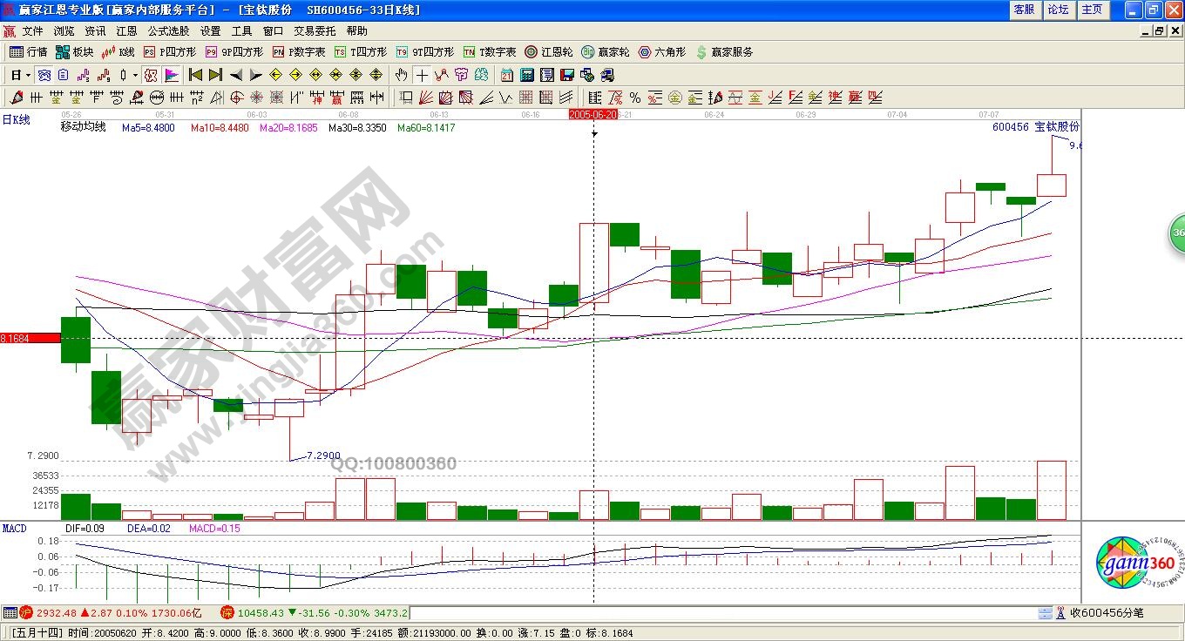Select the hand pan tool

point(402,75)
